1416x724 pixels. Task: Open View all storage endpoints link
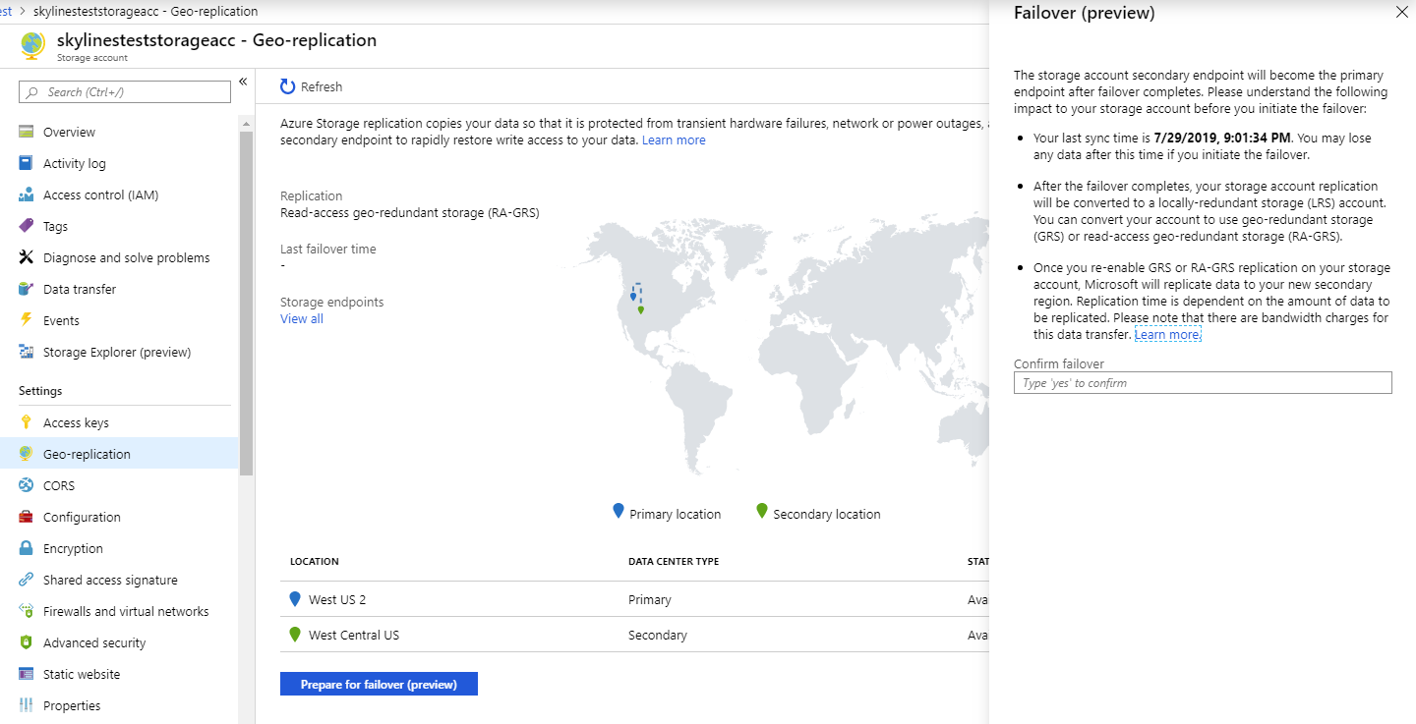[x=302, y=318]
